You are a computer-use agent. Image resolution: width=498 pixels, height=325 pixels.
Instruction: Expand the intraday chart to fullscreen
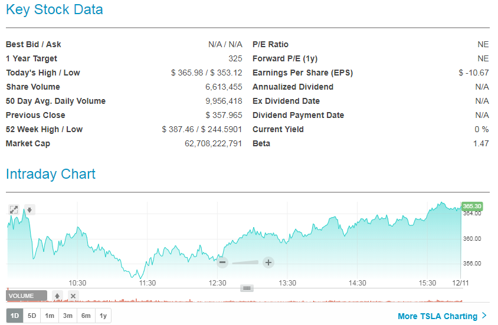[x=14, y=209]
